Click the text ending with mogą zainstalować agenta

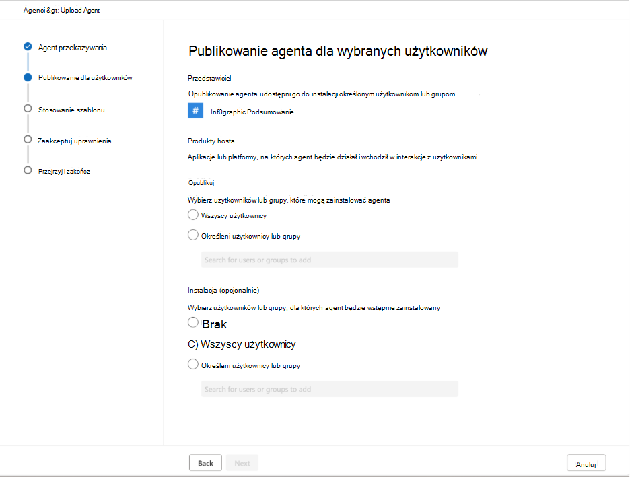click(x=289, y=200)
